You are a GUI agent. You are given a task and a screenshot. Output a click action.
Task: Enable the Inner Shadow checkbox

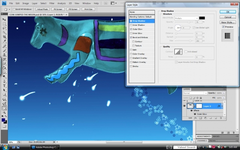pos(131,25)
